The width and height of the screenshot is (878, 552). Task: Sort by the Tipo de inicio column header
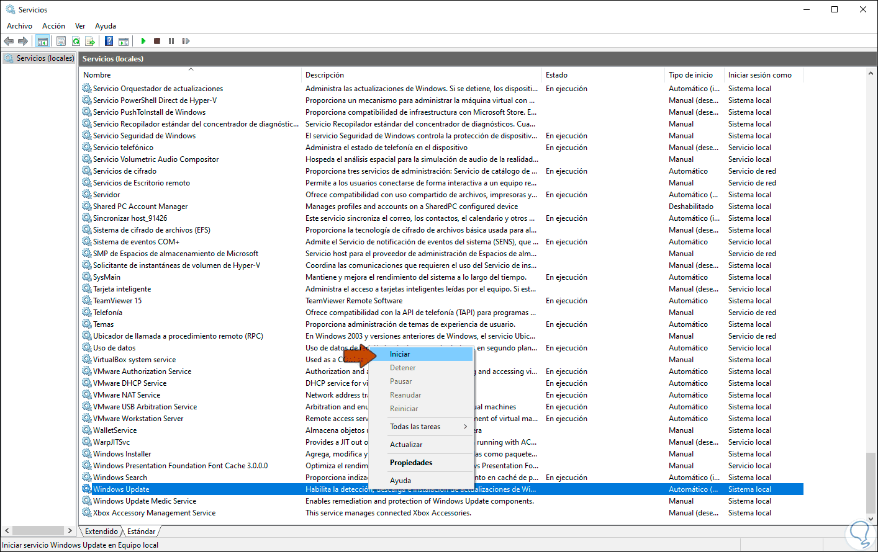(x=695, y=75)
